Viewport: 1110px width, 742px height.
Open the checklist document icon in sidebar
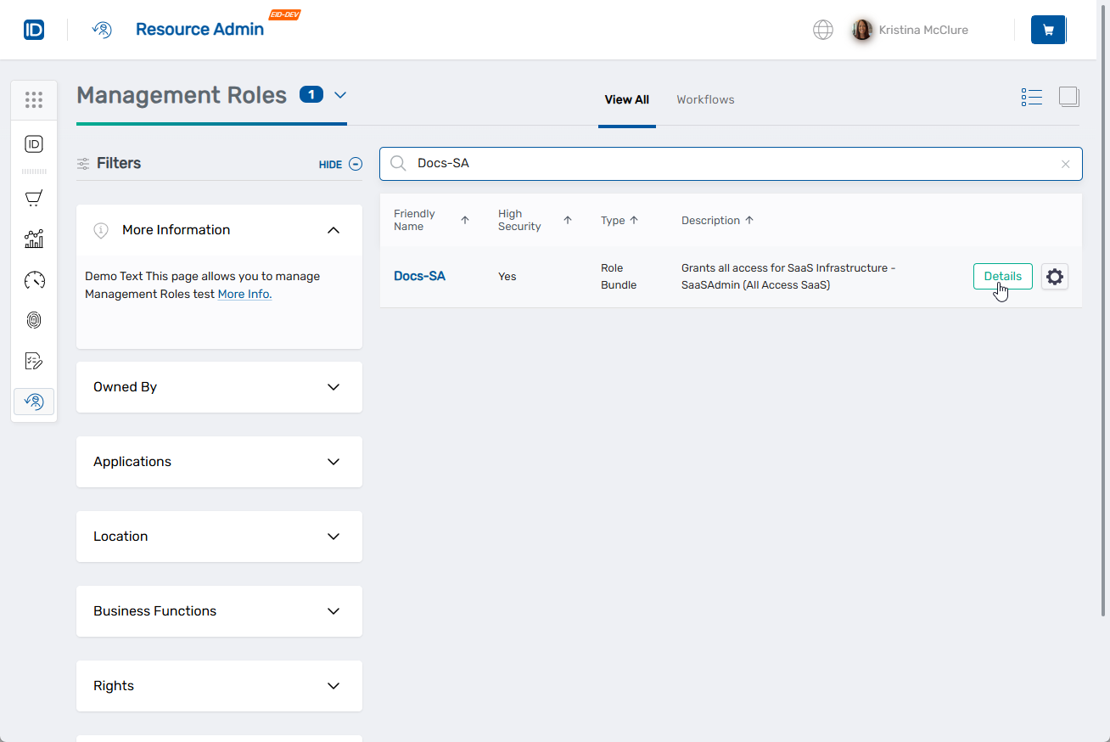coord(34,361)
